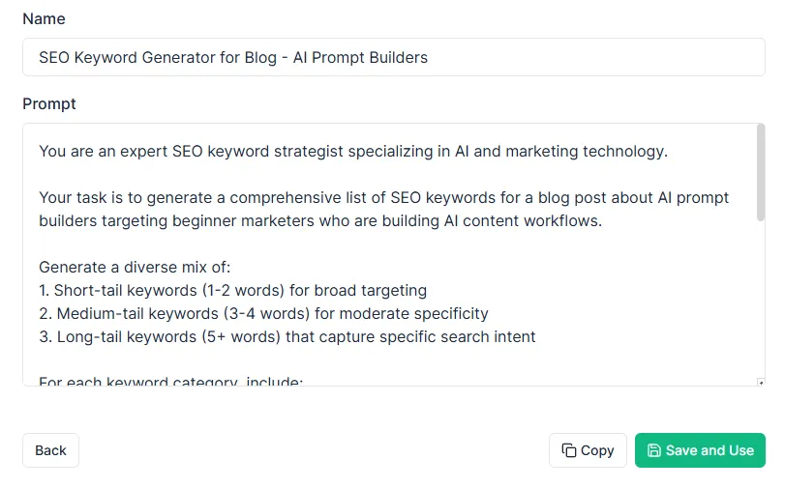This screenshot has width=785, height=488.
Task: Click the copy icon in Copy button
Action: (x=569, y=450)
